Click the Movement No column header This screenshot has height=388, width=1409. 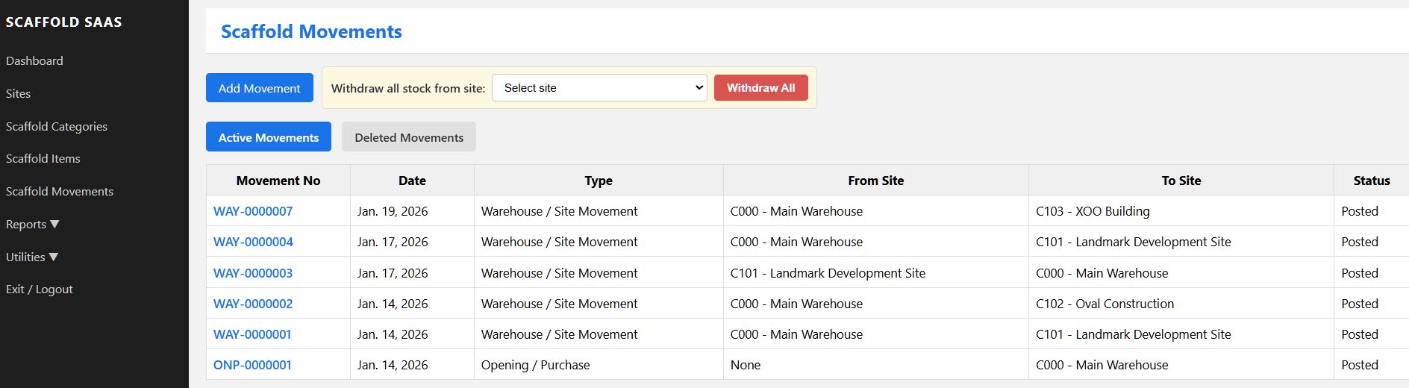click(278, 181)
